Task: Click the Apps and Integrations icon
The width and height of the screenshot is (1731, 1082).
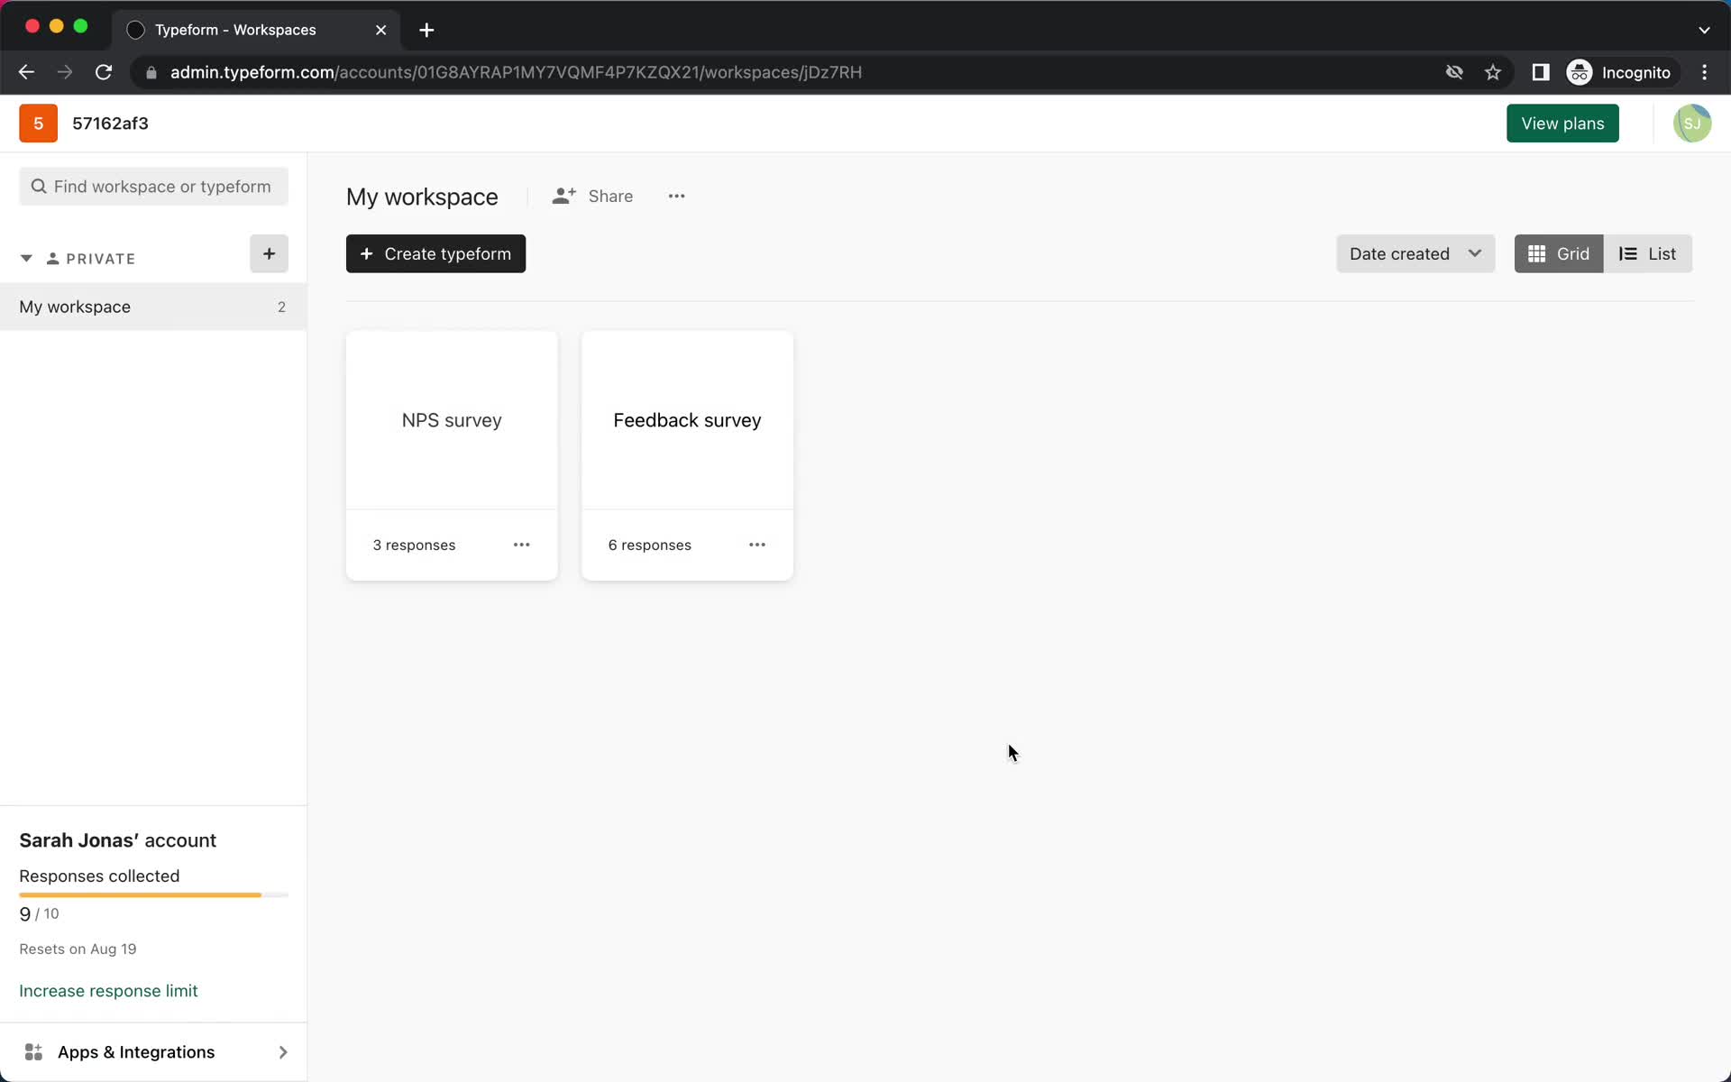Action: [33, 1050]
